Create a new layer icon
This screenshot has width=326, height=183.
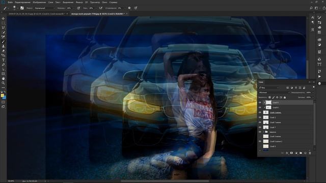click(x=305, y=153)
